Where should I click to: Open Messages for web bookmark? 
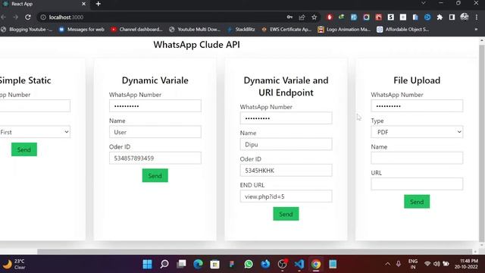tap(82, 30)
